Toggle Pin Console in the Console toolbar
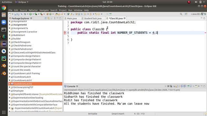207x116 pixels. click(x=188, y=86)
